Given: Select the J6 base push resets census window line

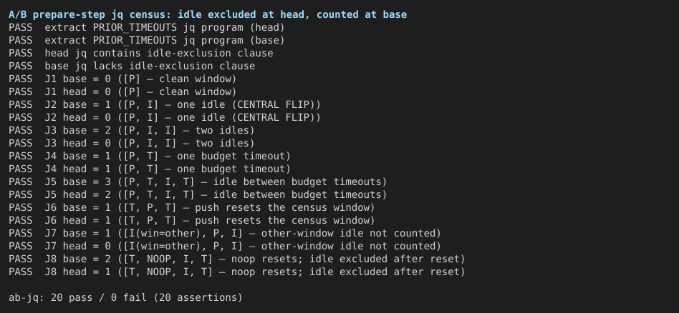Looking at the screenshot, I should tap(191, 207).
